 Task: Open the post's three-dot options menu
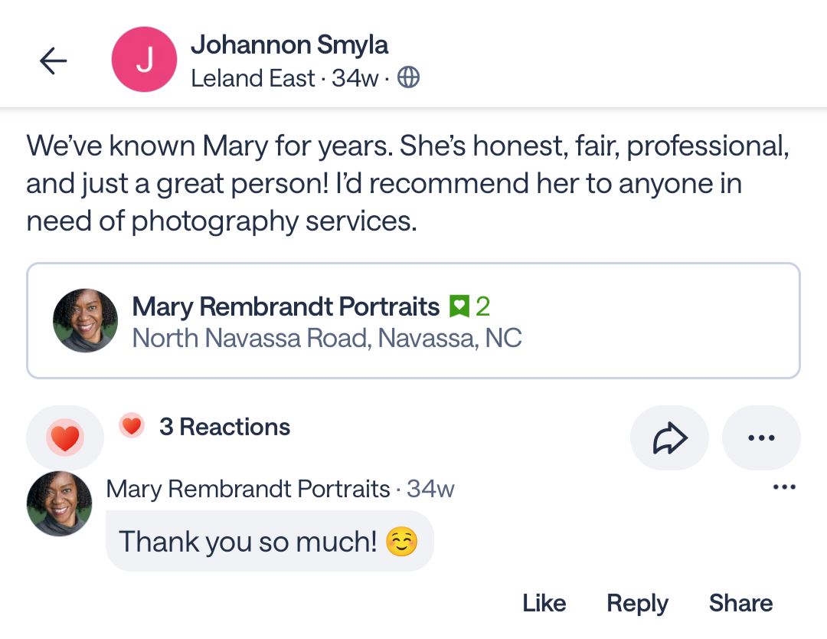pyautogui.click(x=761, y=438)
